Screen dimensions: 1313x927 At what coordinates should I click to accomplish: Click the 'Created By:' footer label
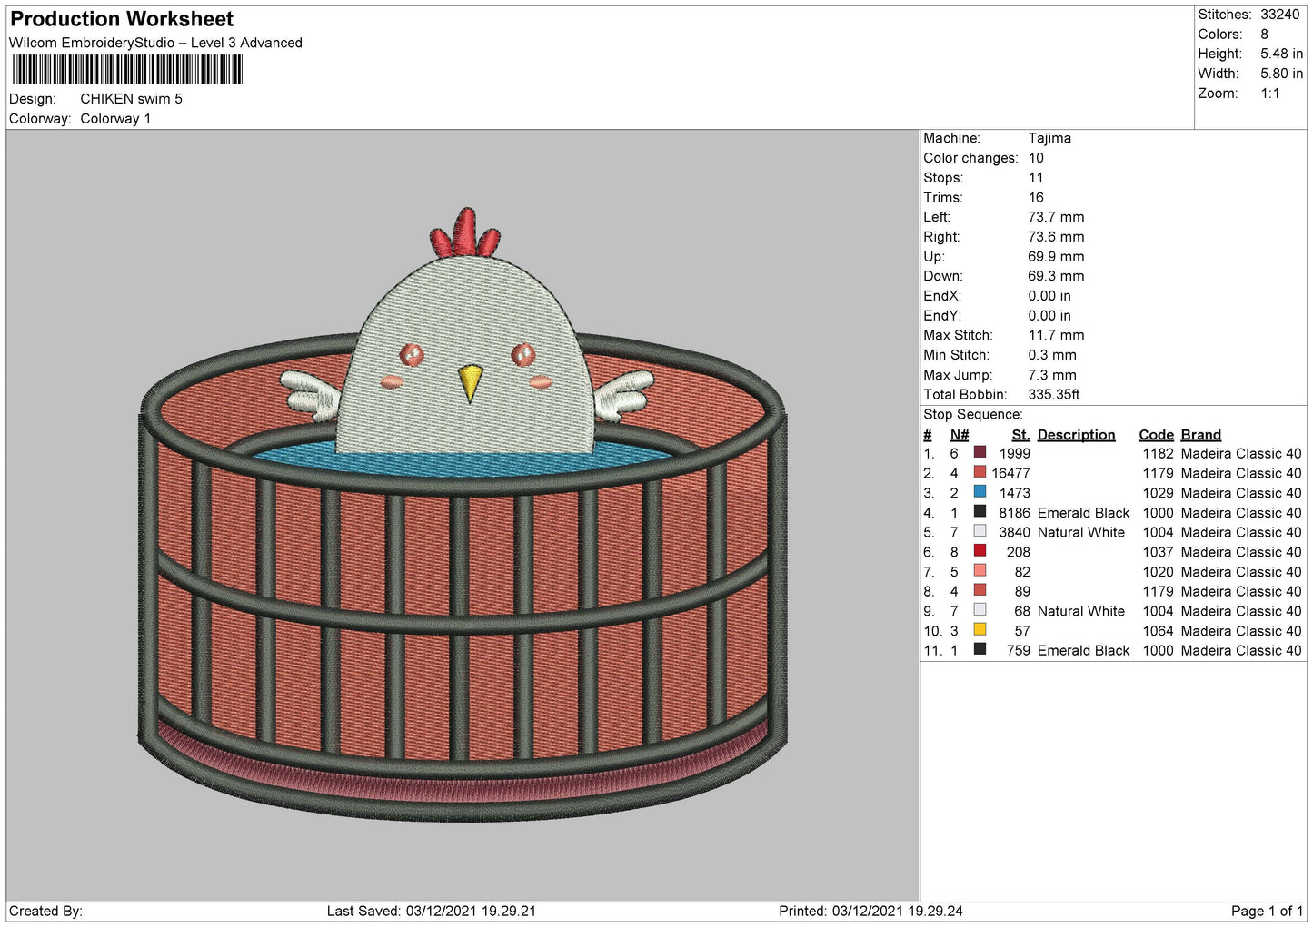[45, 911]
